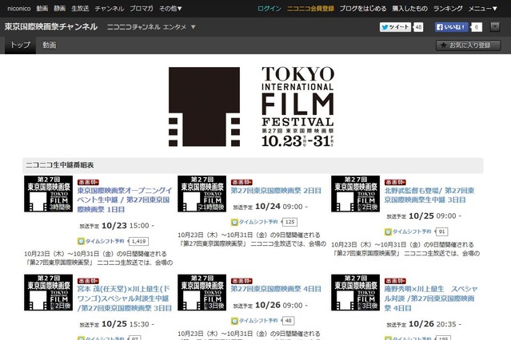Click the niconico logo in top bar
511x340 pixels.
coord(16,7)
